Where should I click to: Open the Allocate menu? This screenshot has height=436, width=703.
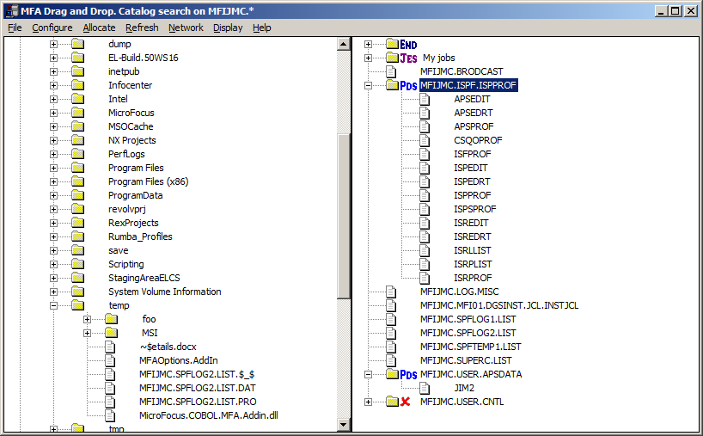click(x=99, y=28)
